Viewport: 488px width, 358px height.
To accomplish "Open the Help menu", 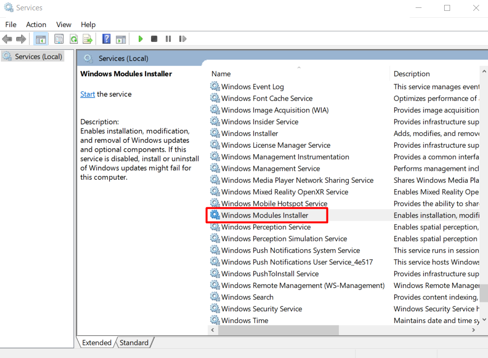I will point(88,25).
